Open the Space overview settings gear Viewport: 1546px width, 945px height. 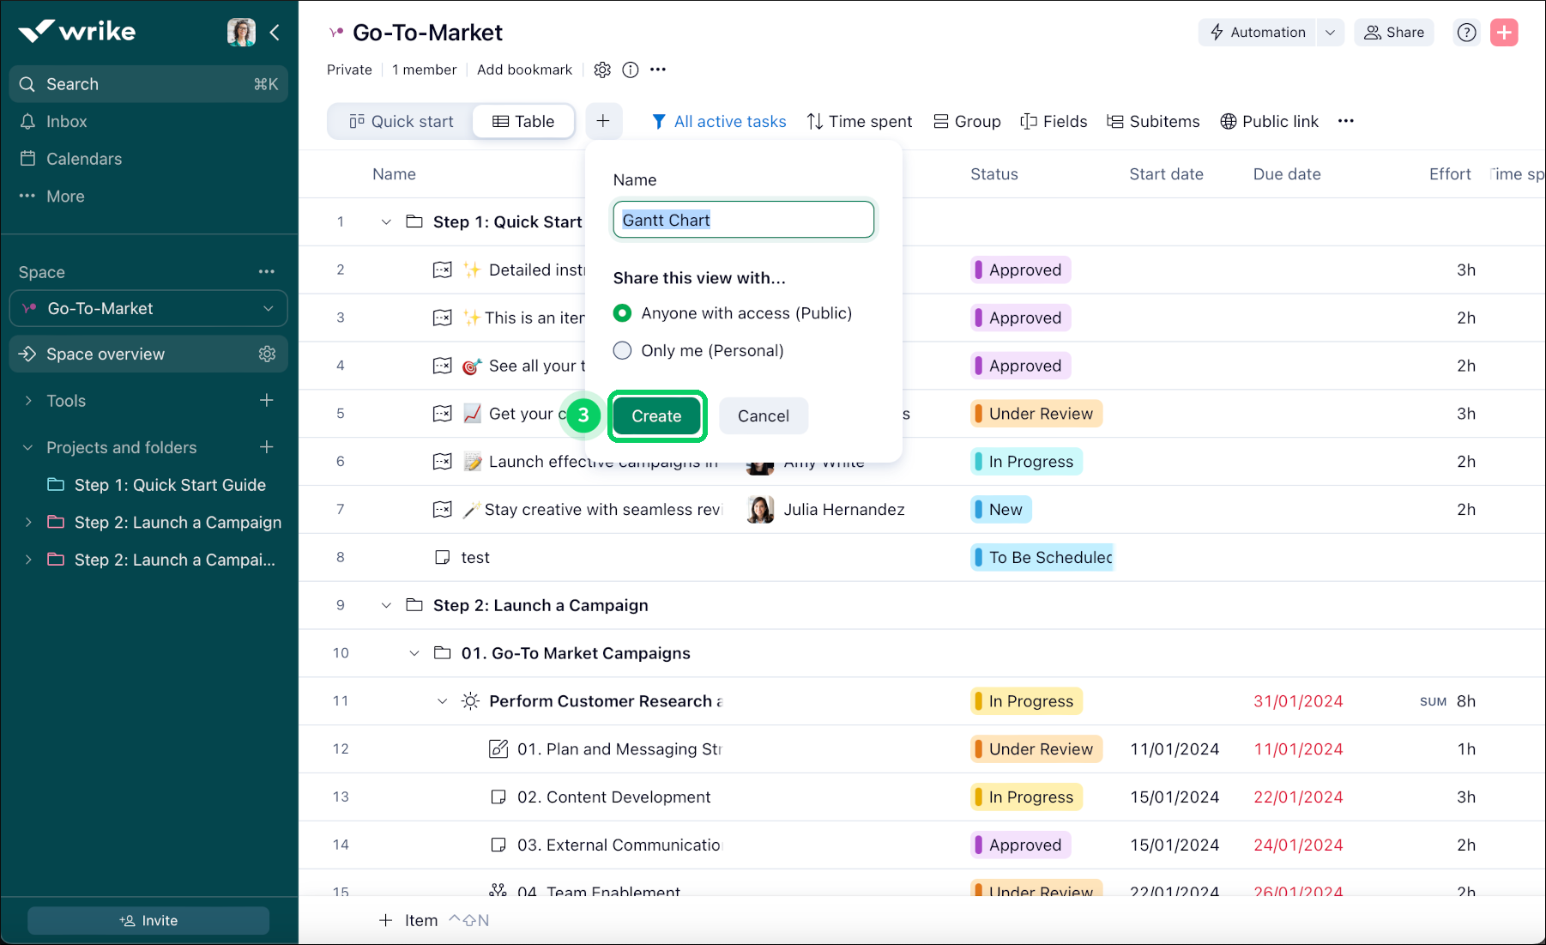(x=267, y=354)
